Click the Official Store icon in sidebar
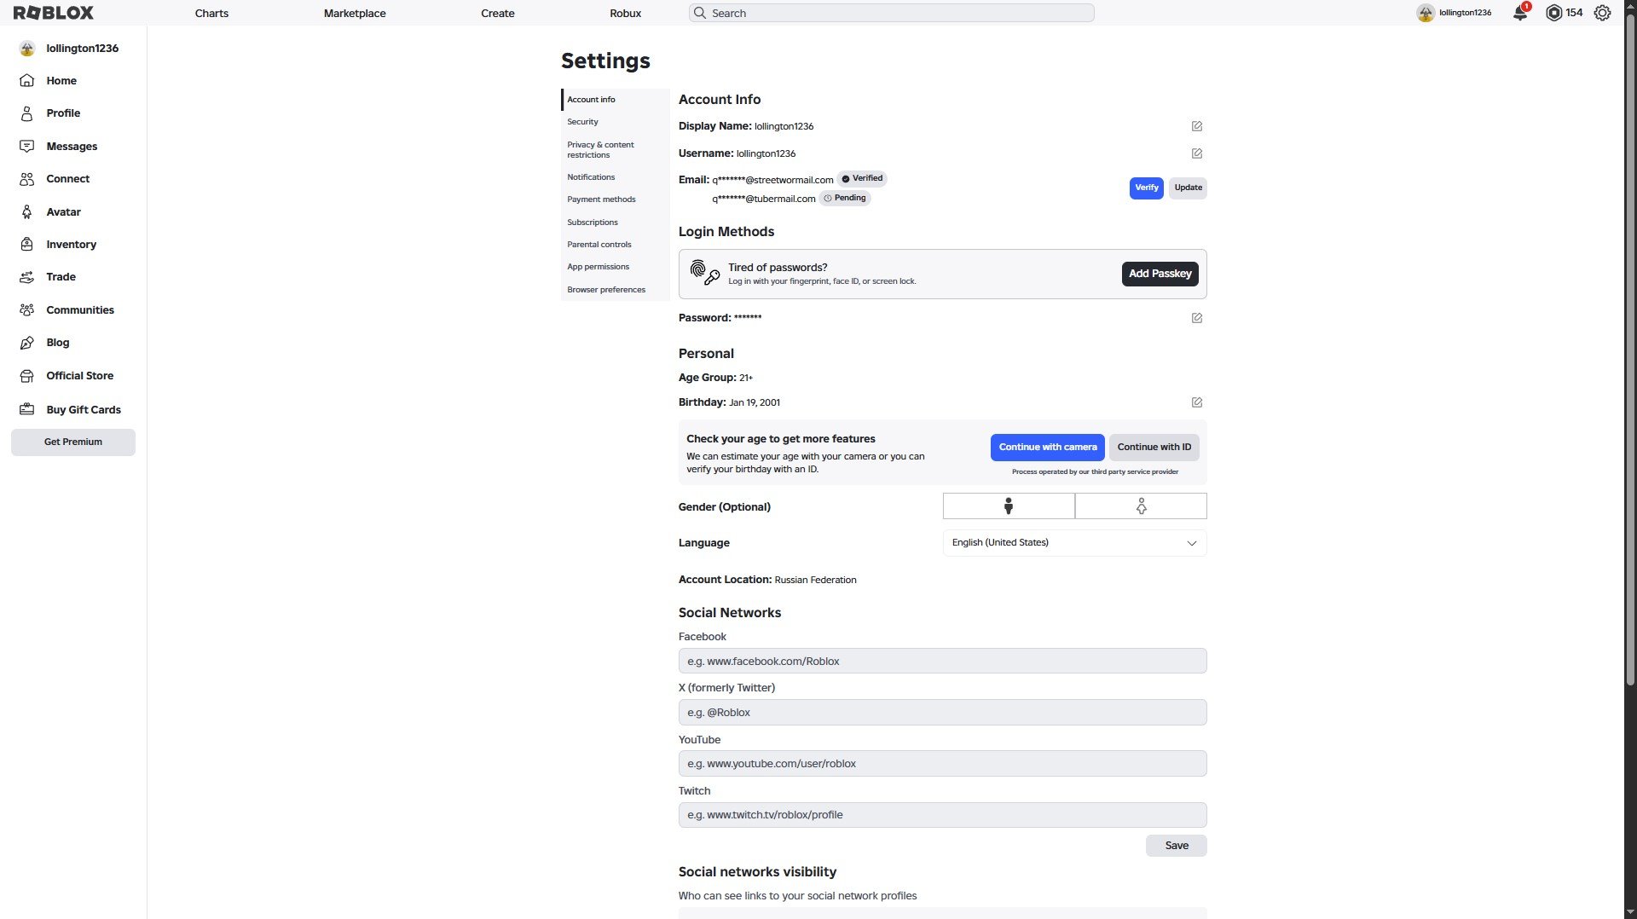Image resolution: width=1637 pixels, height=919 pixels. tap(27, 376)
